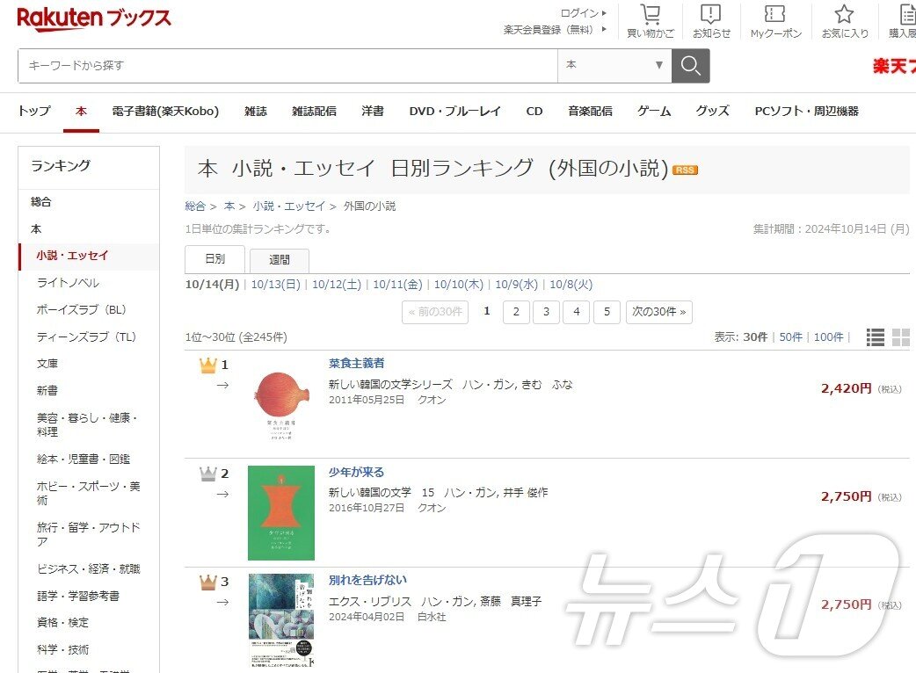Image resolution: width=916 pixels, height=673 pixels.
Task: View ranking for 10/8(火)
Action: tap(571, 285)
